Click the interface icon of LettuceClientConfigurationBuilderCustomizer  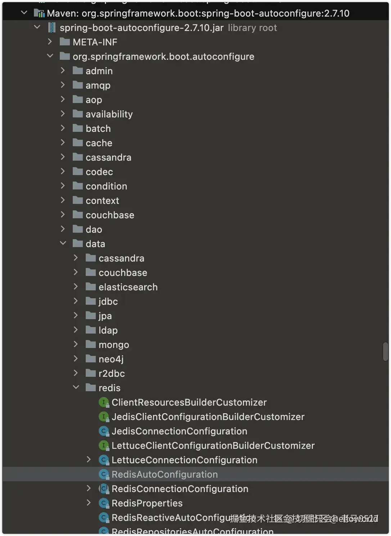click(104, 446)
